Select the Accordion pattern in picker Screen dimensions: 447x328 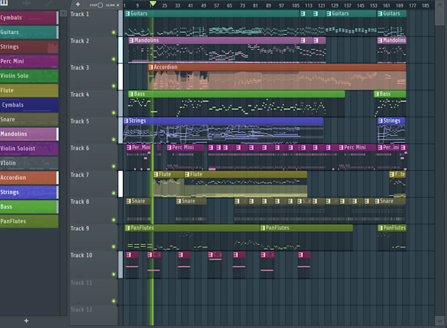pyautogui.click(x=29, y=178)
